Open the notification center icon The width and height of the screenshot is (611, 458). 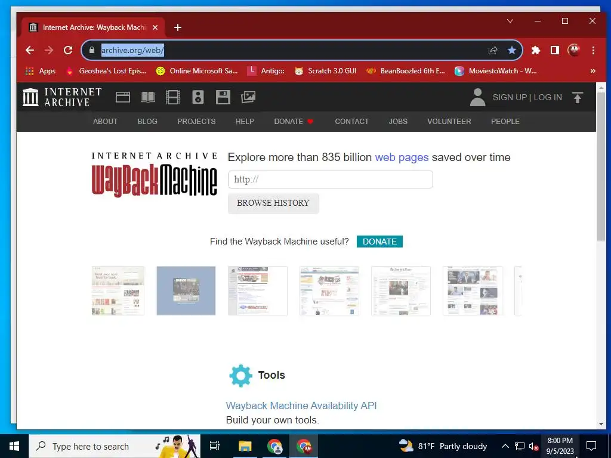tap(591, 446)
